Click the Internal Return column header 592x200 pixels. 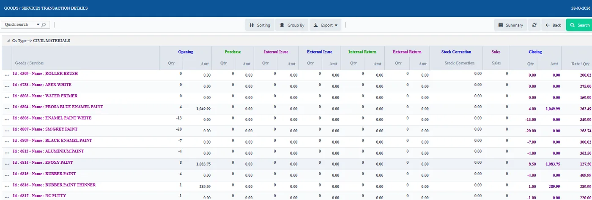pyautogui.click(x=362, y=52)
